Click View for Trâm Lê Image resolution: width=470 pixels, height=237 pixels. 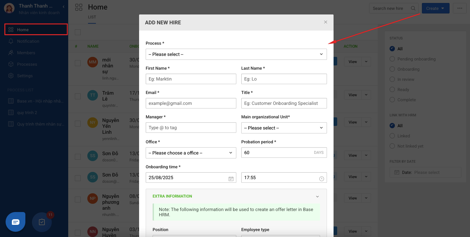(x=353, y=95)
